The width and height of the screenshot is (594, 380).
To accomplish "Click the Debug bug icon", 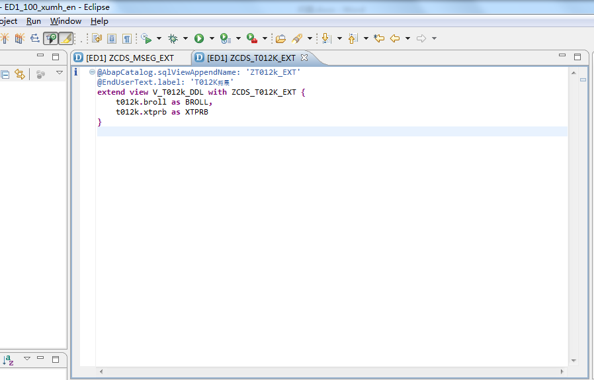I will click(173, 38).
